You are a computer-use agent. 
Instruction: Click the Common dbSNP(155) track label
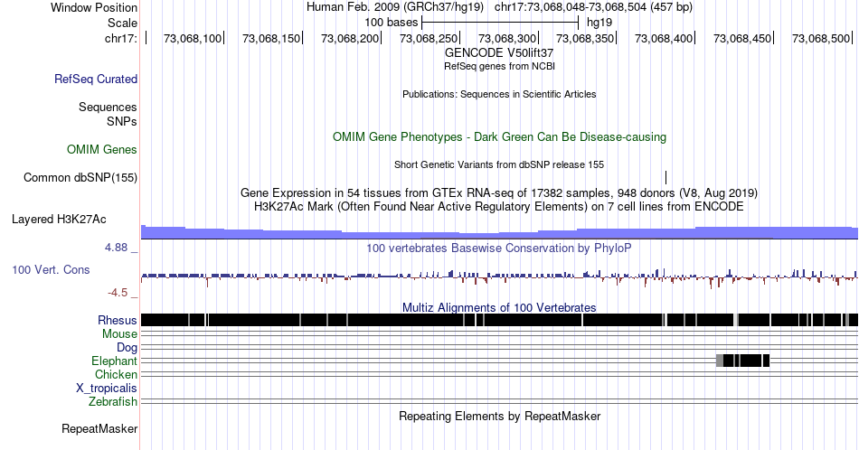[80, 177]
